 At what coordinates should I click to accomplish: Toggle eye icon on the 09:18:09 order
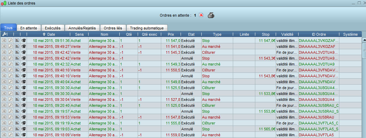coord(24,135)
